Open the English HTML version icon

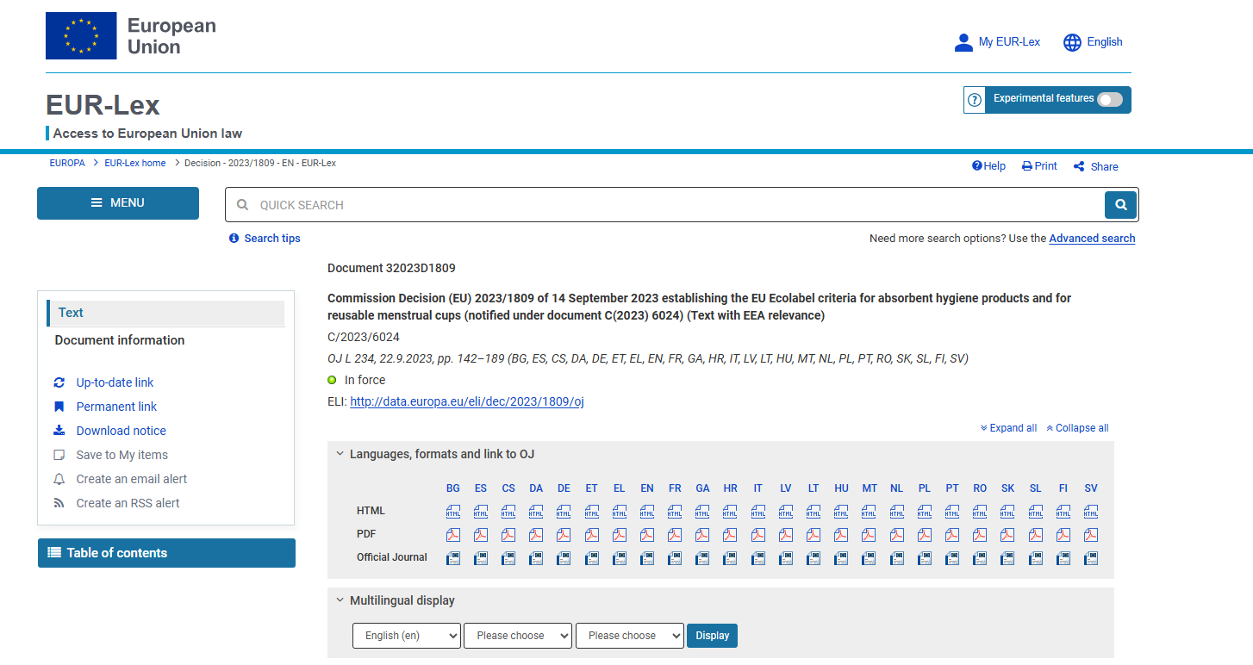click(647, 511)
